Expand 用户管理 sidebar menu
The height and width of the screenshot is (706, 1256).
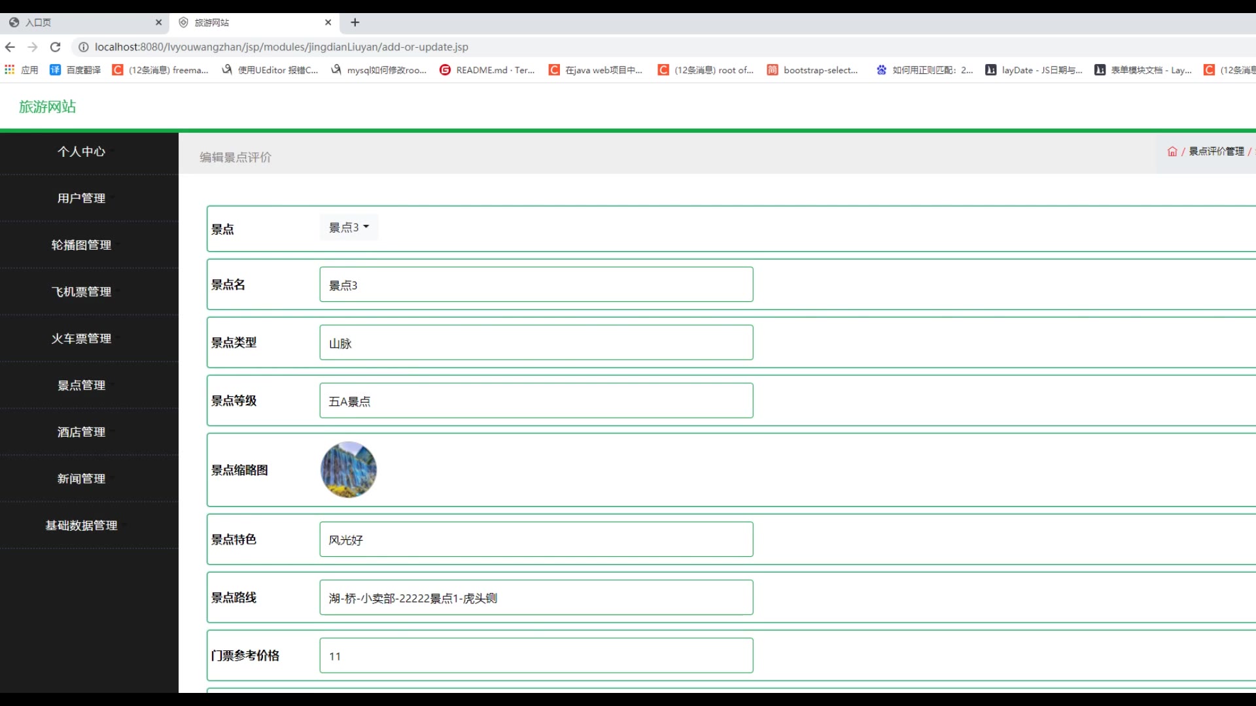pos(81,198)
